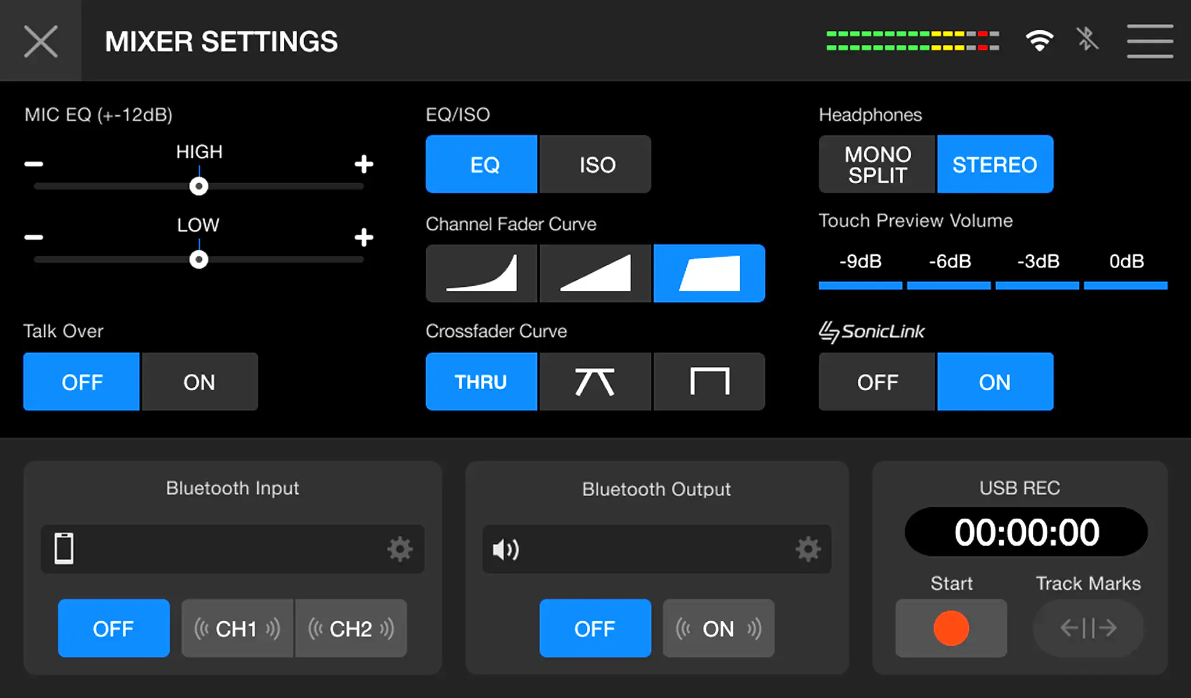Click the LOW EQ slider handle
Viewport: 1191px width, 698px height.
pos(199,259)
